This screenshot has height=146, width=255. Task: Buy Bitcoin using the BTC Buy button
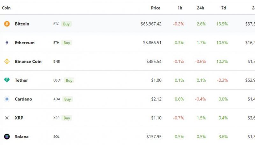(x=66, y=24)
